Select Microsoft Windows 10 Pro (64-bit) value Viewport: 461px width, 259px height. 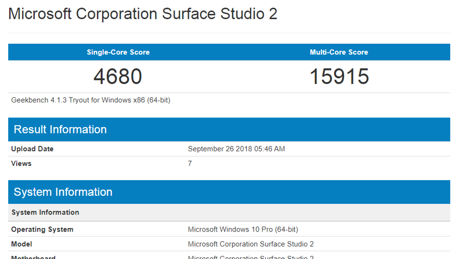tap(243, 229)
